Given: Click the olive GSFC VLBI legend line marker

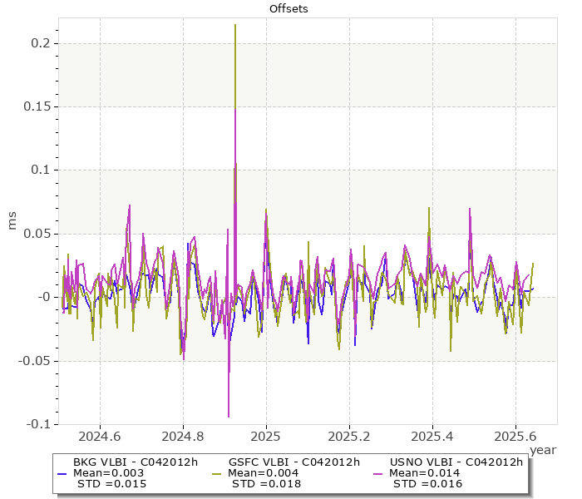Looking at the screenshot, I should [x=217, y=473].
